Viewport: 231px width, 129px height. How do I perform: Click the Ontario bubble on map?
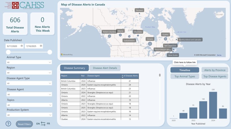point(150,43)
